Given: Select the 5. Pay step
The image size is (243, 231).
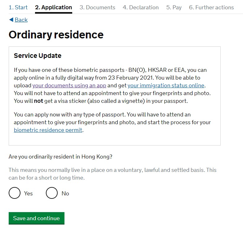Looking at the screenshot, I should tap(174, 7).
